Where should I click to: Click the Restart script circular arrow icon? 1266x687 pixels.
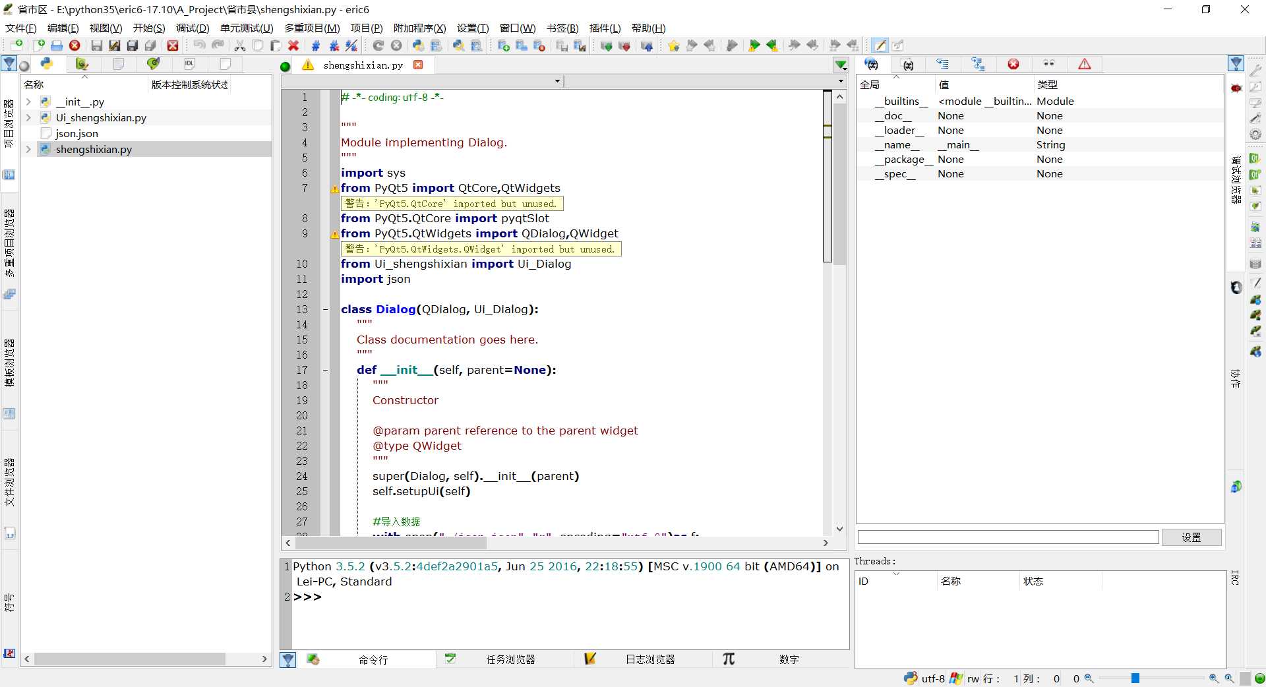(x=378, y=45)
